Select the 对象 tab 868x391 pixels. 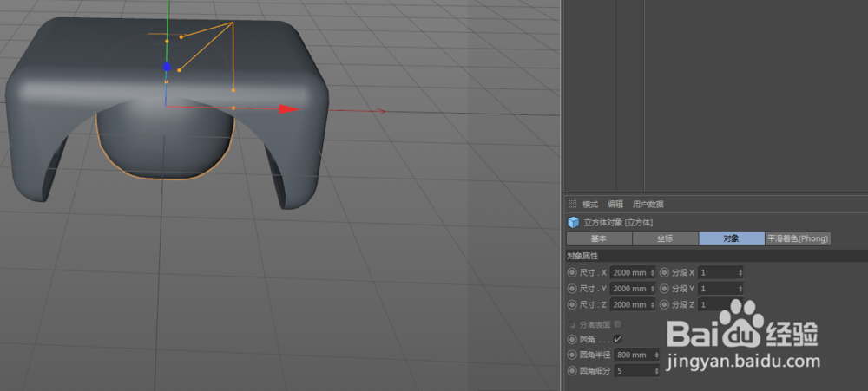(x=731, y=239)
